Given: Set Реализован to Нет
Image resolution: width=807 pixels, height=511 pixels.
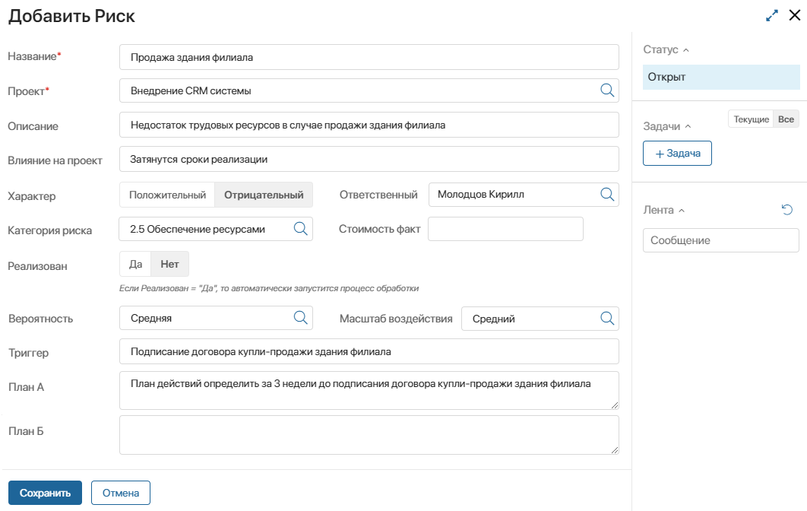Looking at the screenshot, I should 169,265.
